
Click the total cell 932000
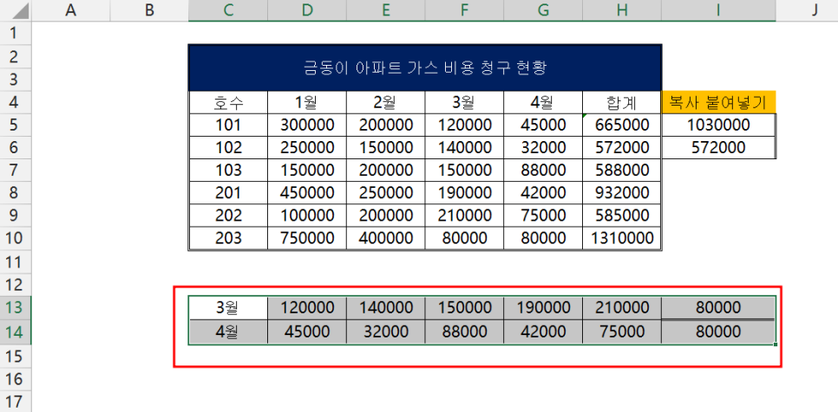(x=622, y=193)
